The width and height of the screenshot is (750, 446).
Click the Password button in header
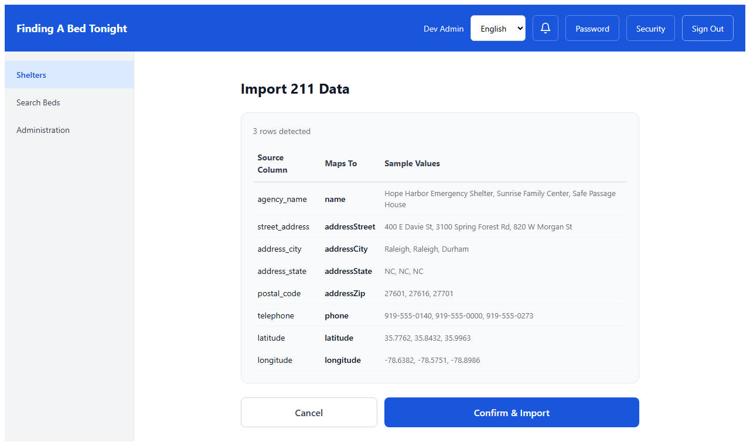coord(592,28)
